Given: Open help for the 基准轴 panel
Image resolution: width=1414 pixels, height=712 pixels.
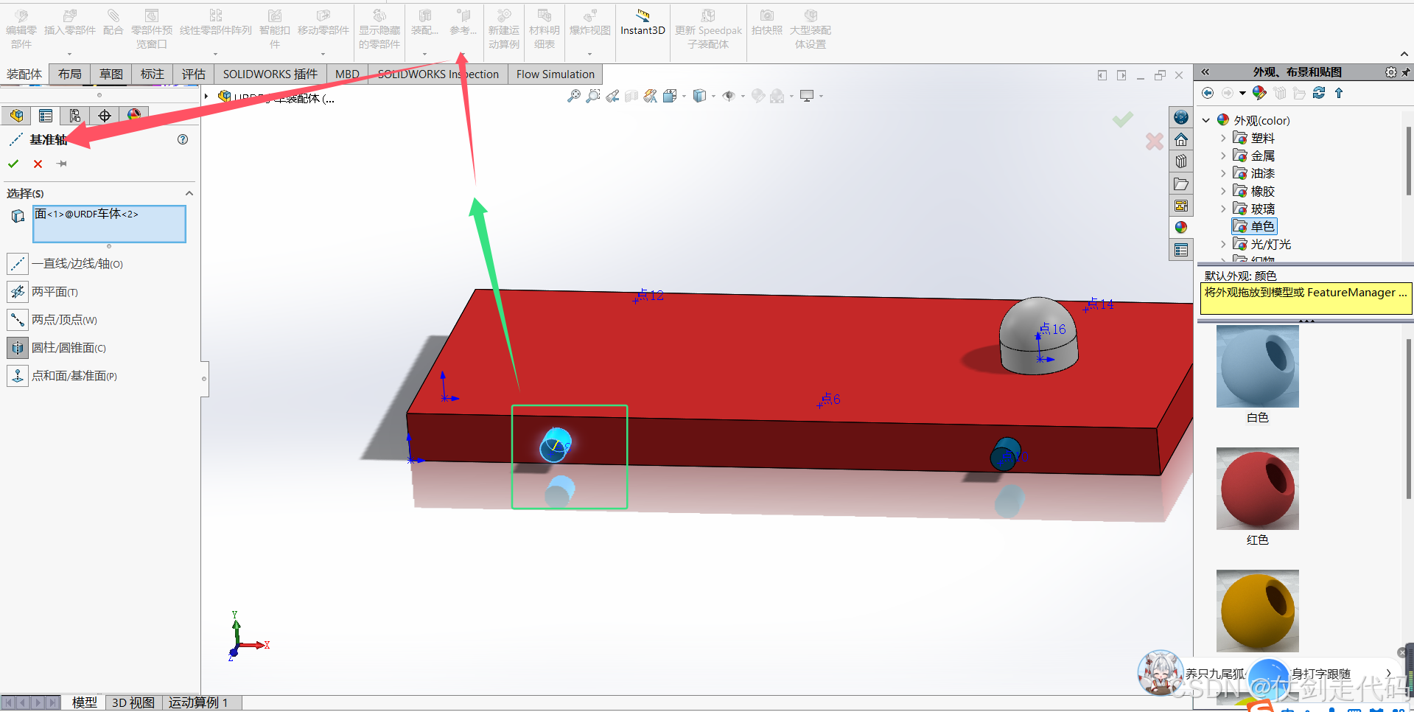Looking at the screenshot, I should pos(183,139).
